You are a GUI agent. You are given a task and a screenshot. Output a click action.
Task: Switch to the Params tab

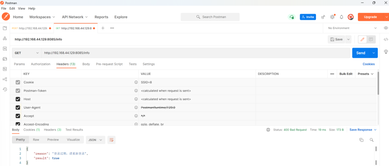pyautogui.click(x=19, y=64)
